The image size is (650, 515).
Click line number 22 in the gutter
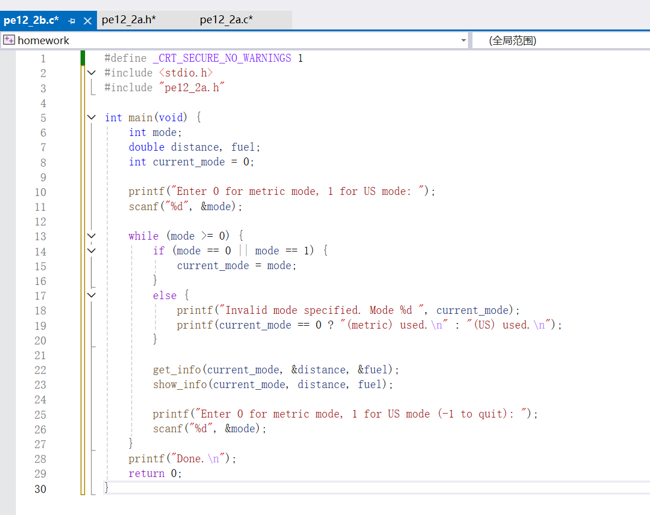(40, 370)
